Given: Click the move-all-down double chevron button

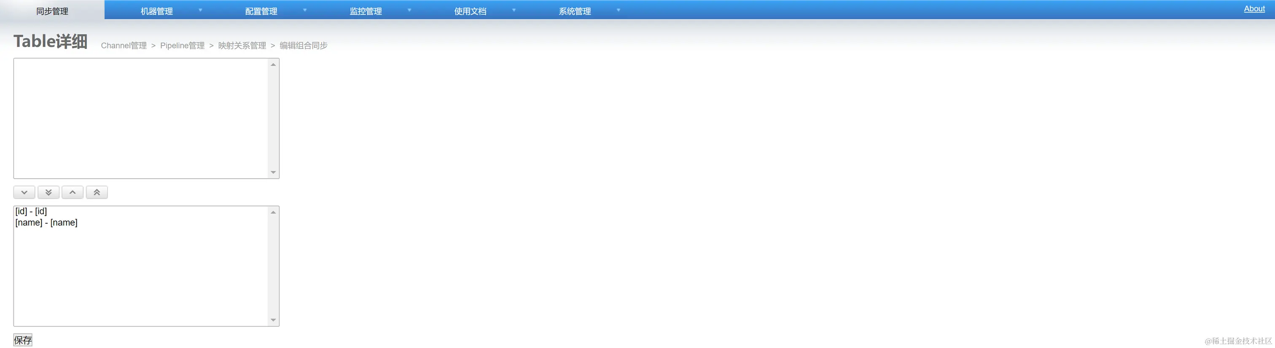Looking at the screenshot, I should pos(48,192).
